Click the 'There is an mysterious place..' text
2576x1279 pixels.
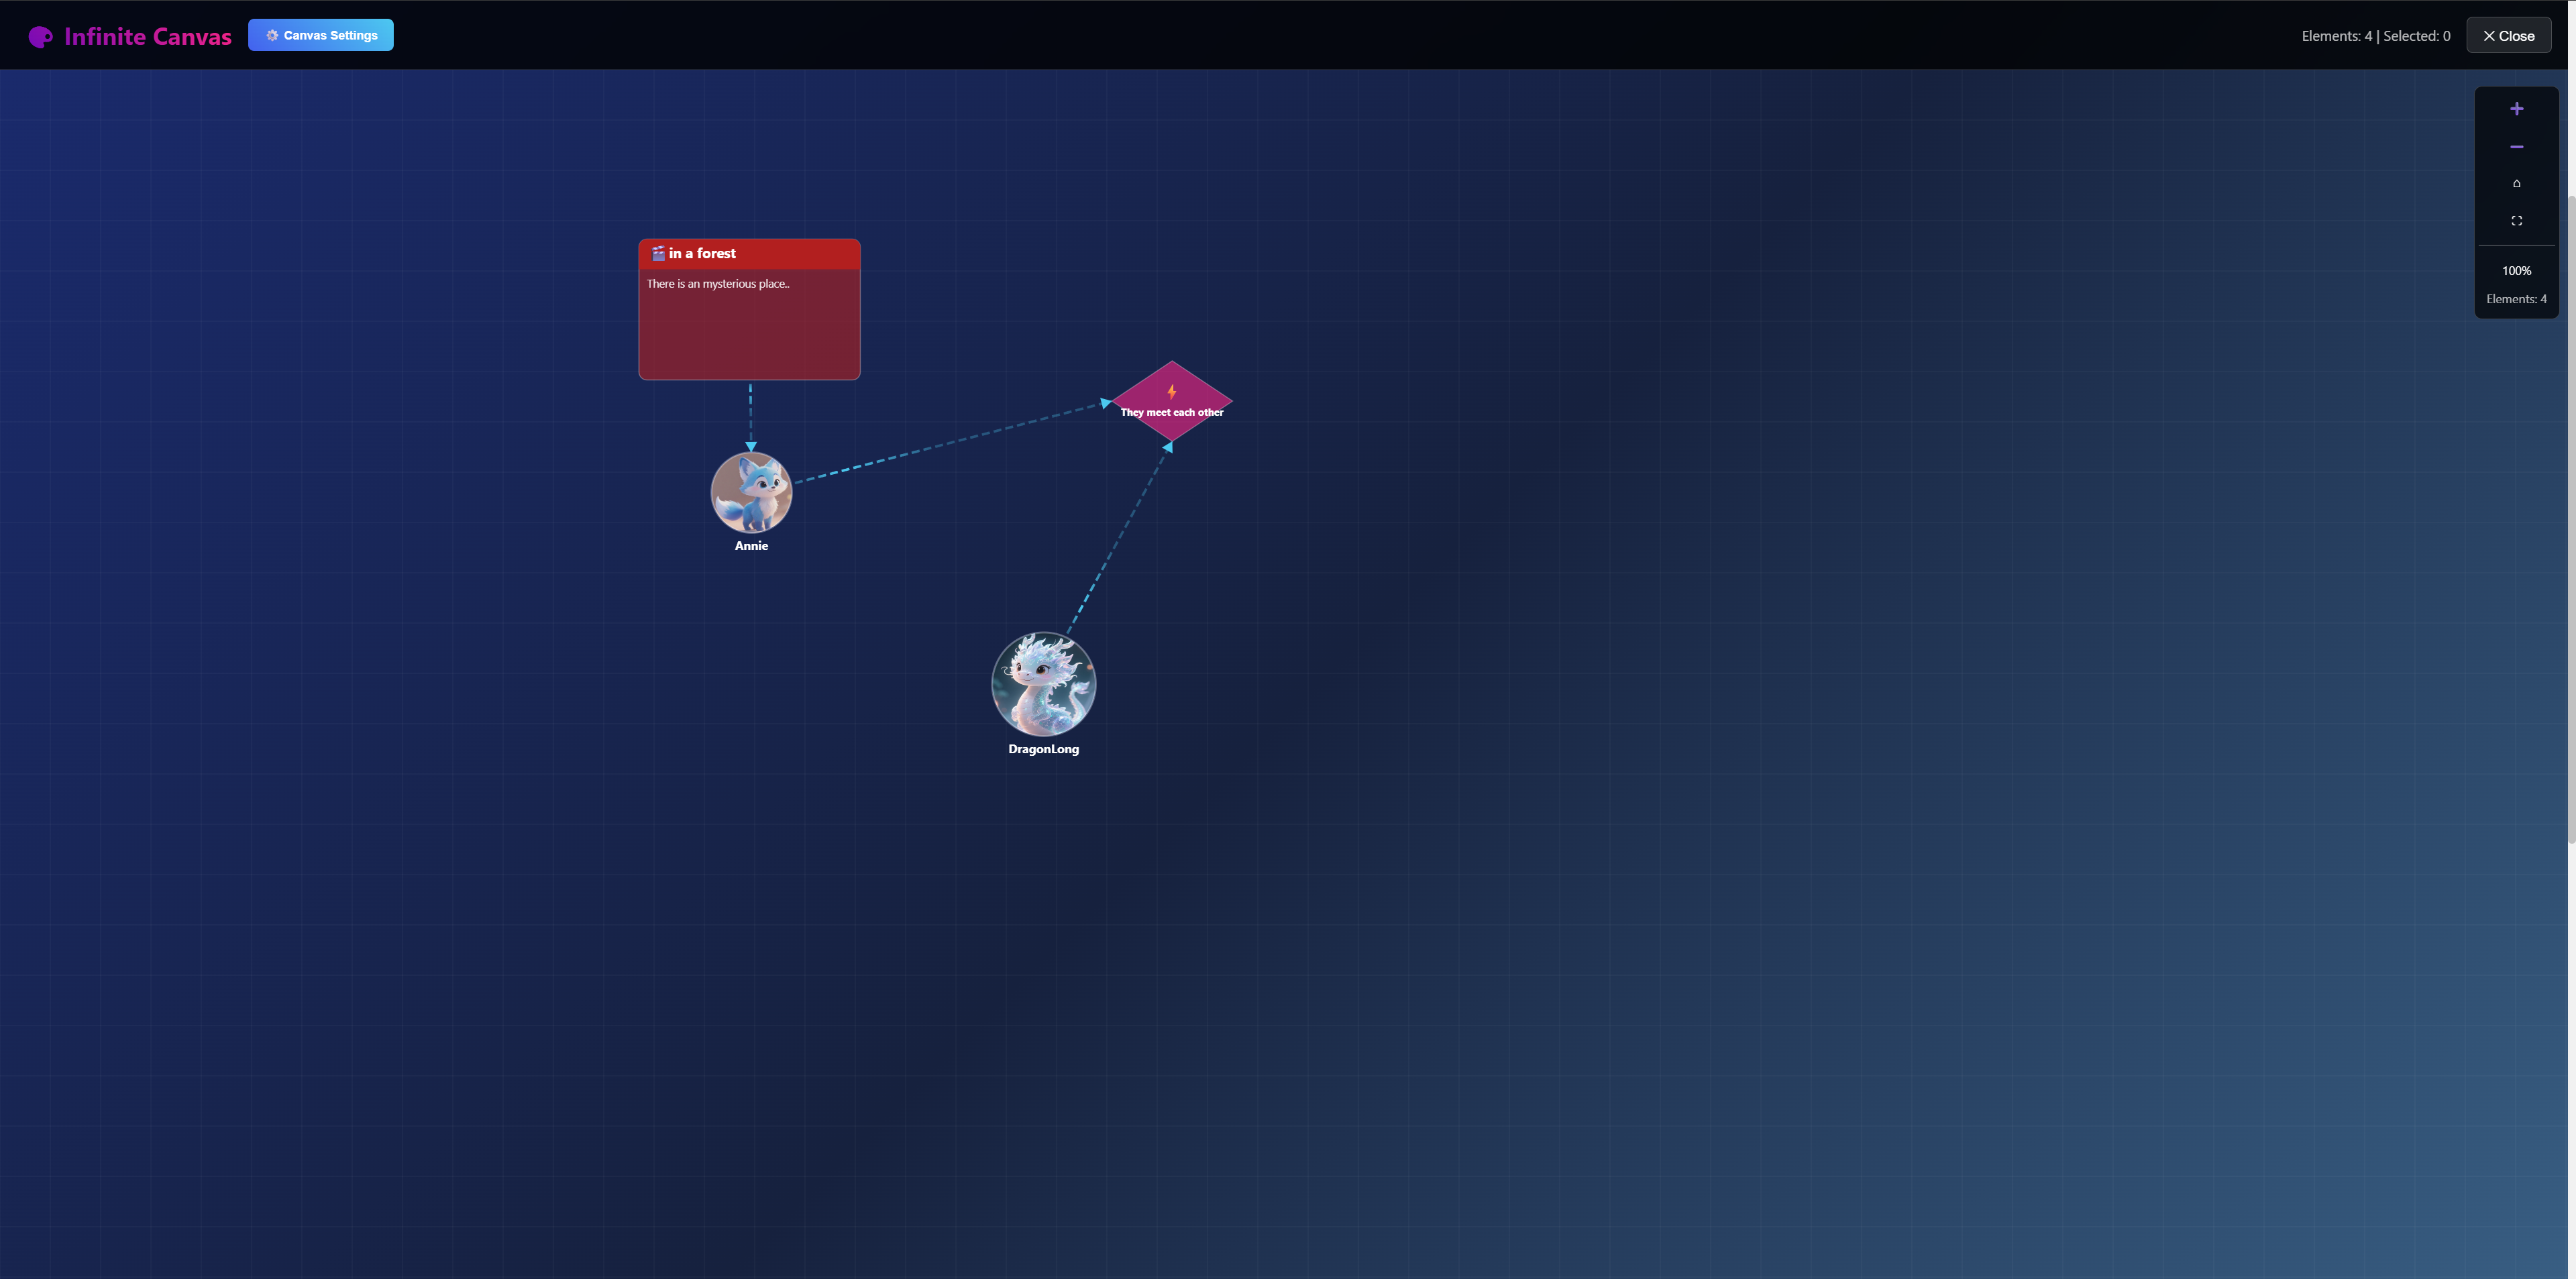click(718, 284)
